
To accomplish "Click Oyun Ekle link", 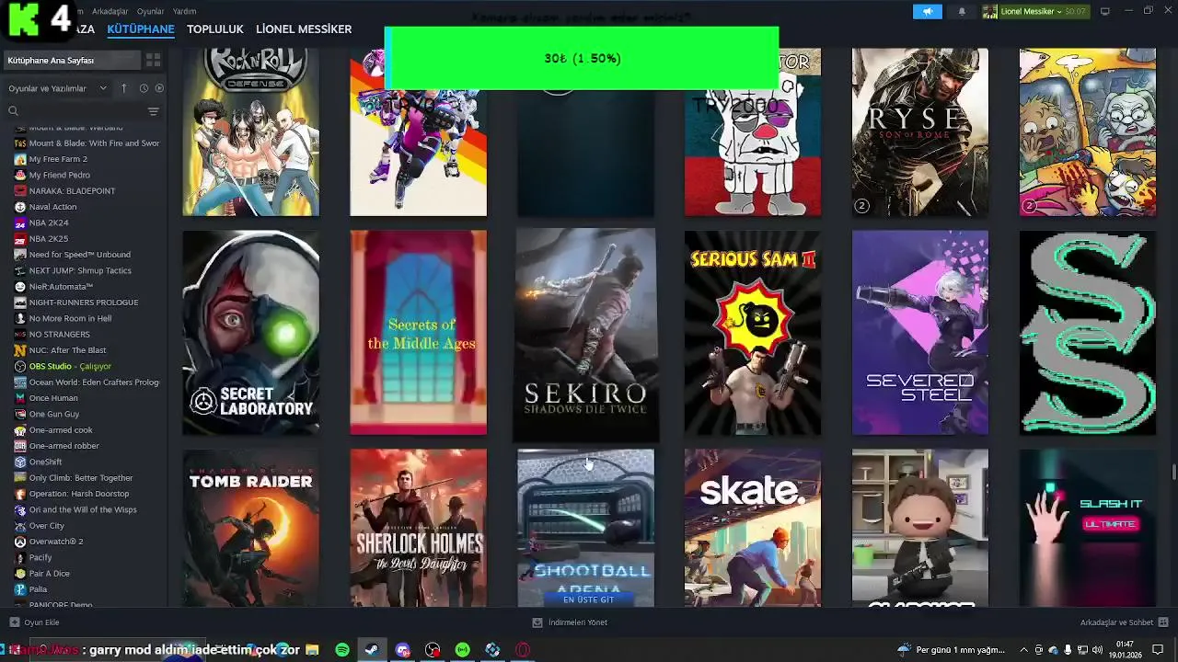I will tap(41, 622).
